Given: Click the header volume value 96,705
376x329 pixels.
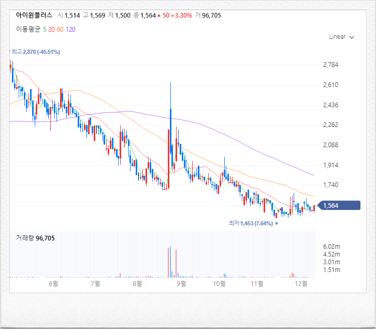Looking at the screenshot, I should coord(211,16).
